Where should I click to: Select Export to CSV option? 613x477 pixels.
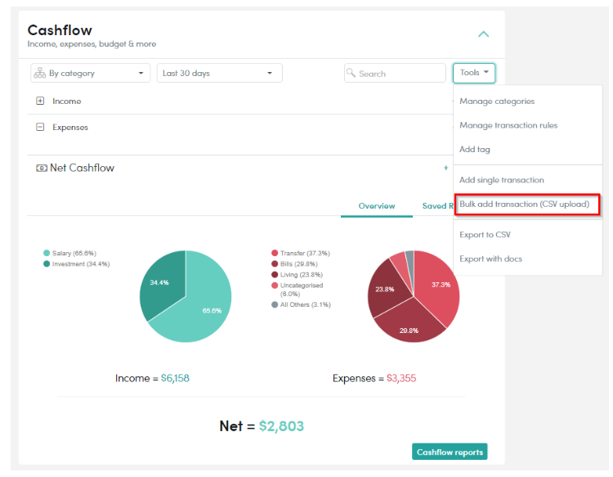click(485, 235)
